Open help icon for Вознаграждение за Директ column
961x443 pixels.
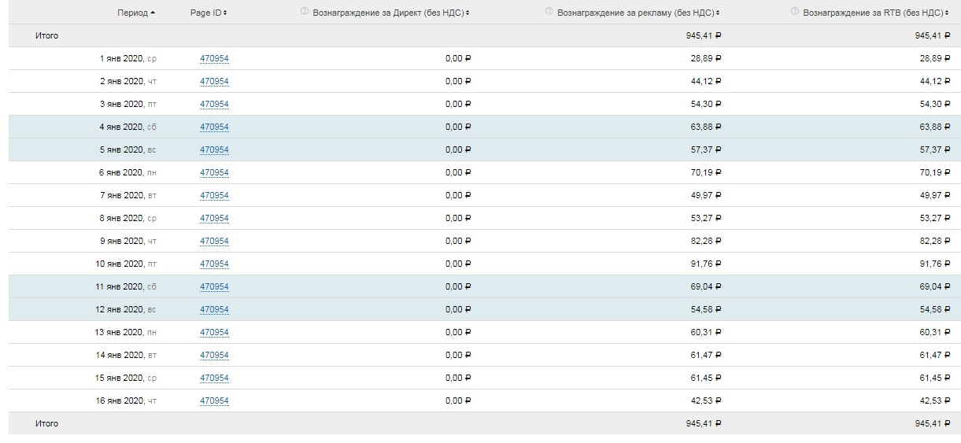point(304,12)
